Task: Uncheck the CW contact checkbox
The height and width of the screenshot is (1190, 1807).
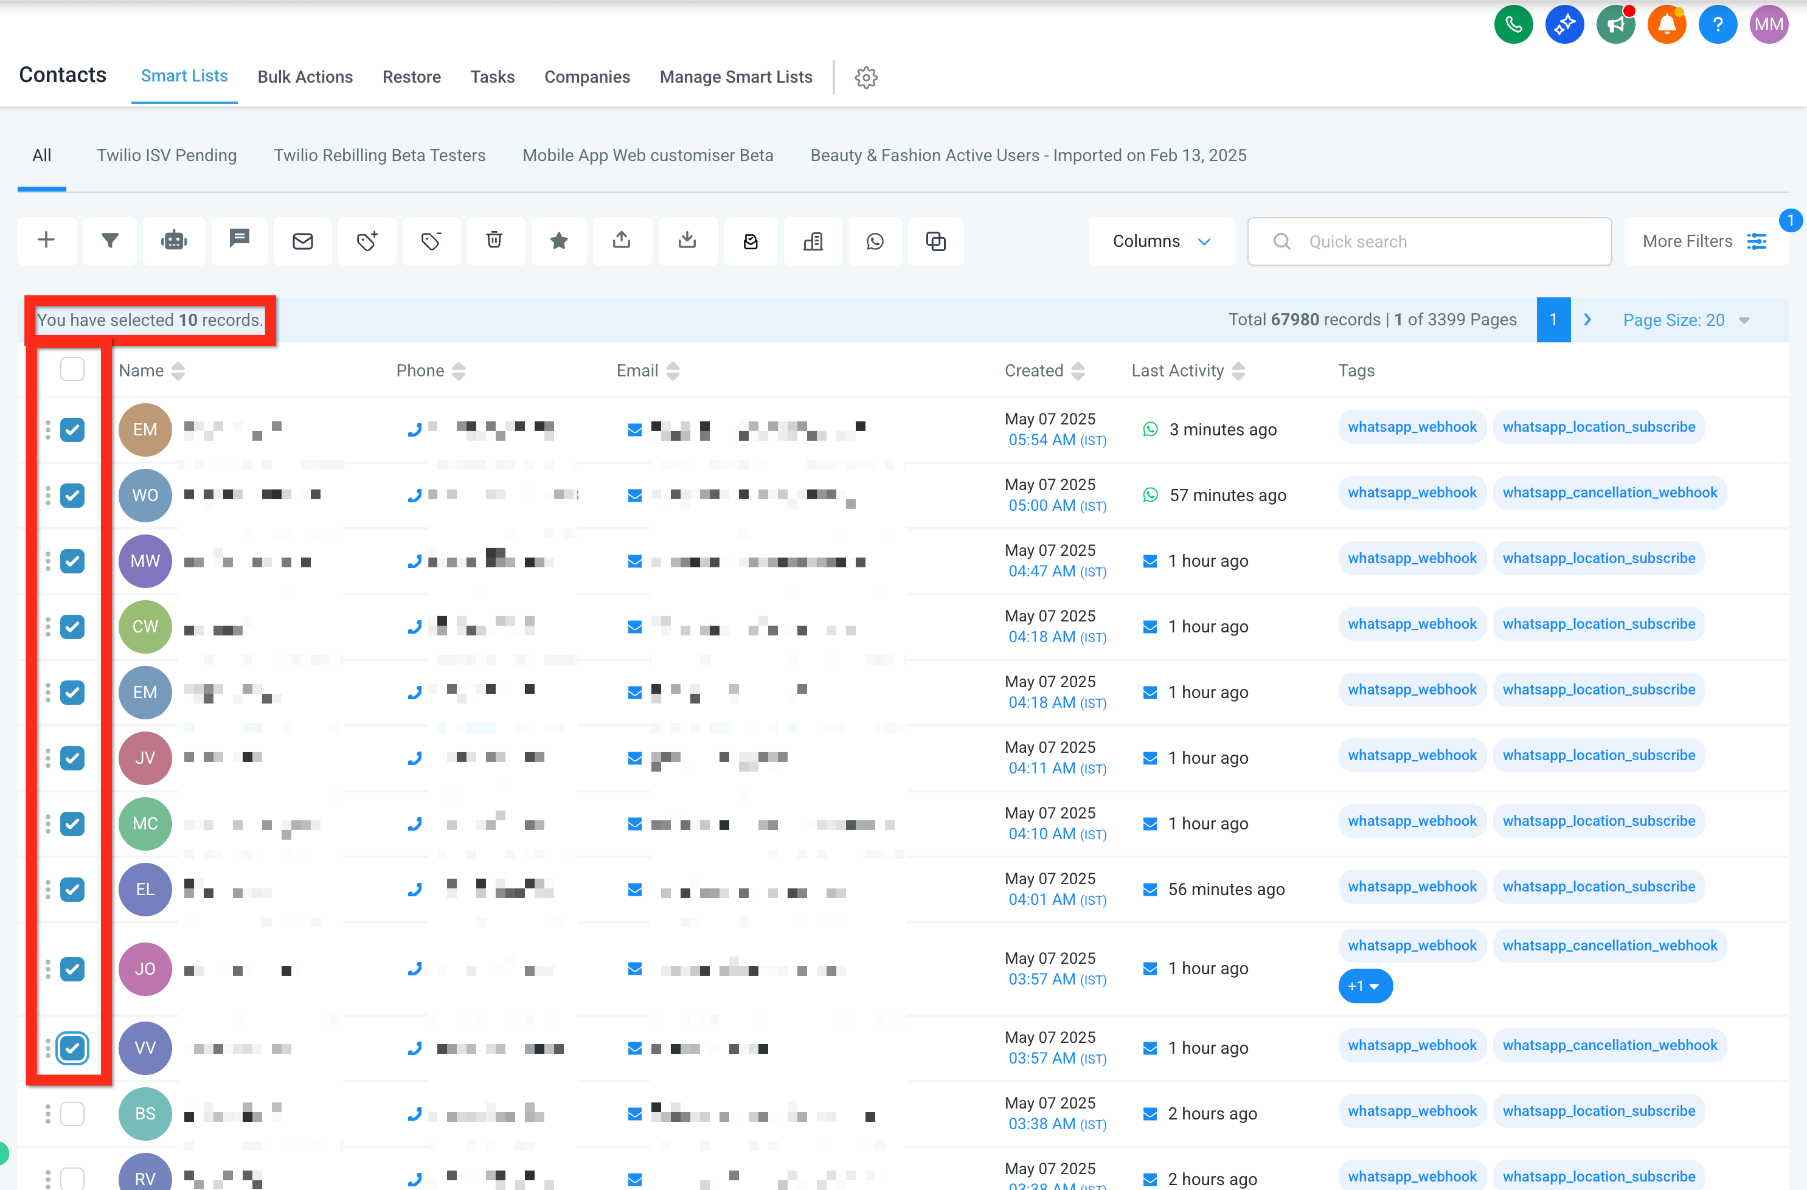Action: (72, 627)
